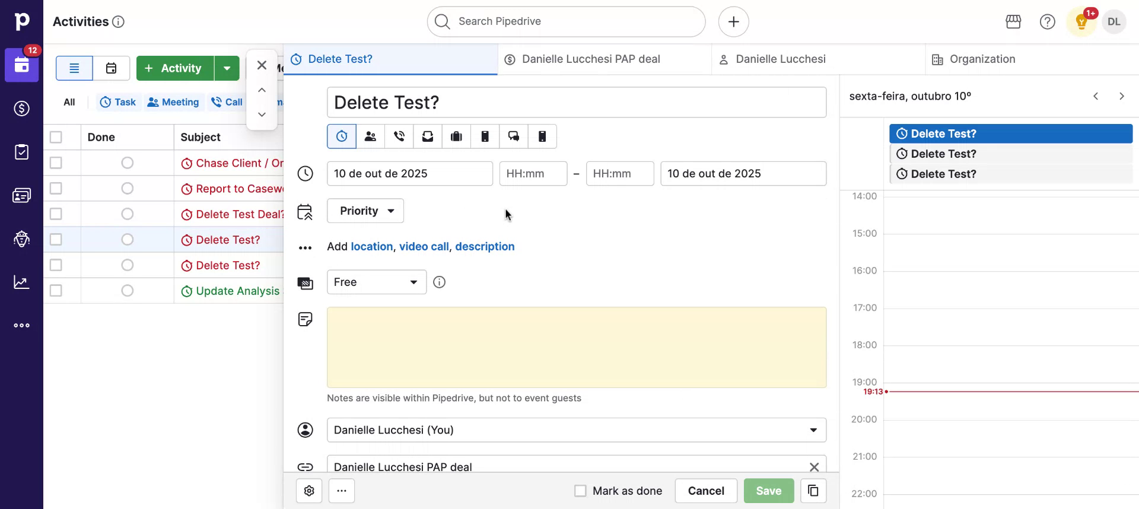1139x509 pixels.
Task: Check the Update Analysis row checkbox
Action: [x=56, y=291]
